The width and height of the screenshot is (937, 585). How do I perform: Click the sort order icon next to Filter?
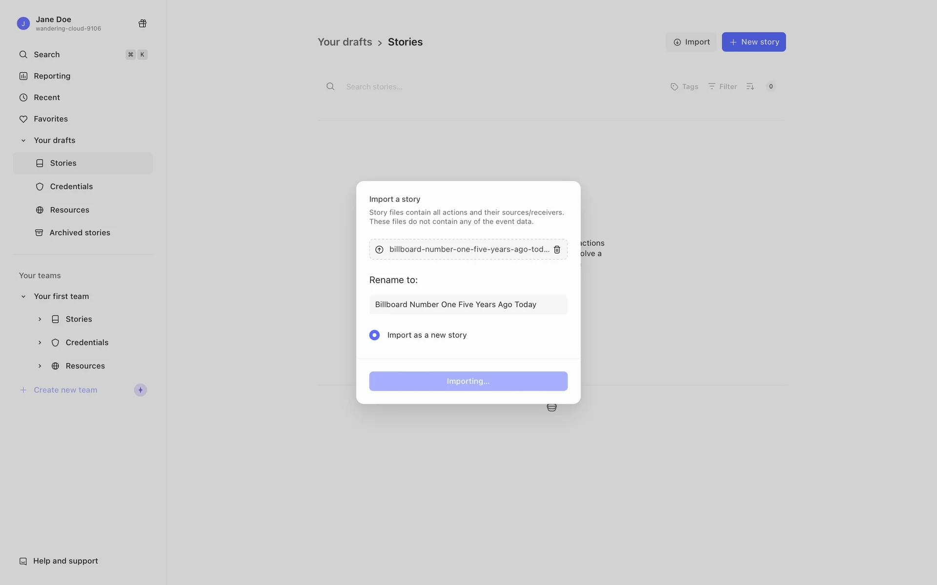[x=750, y=87]
